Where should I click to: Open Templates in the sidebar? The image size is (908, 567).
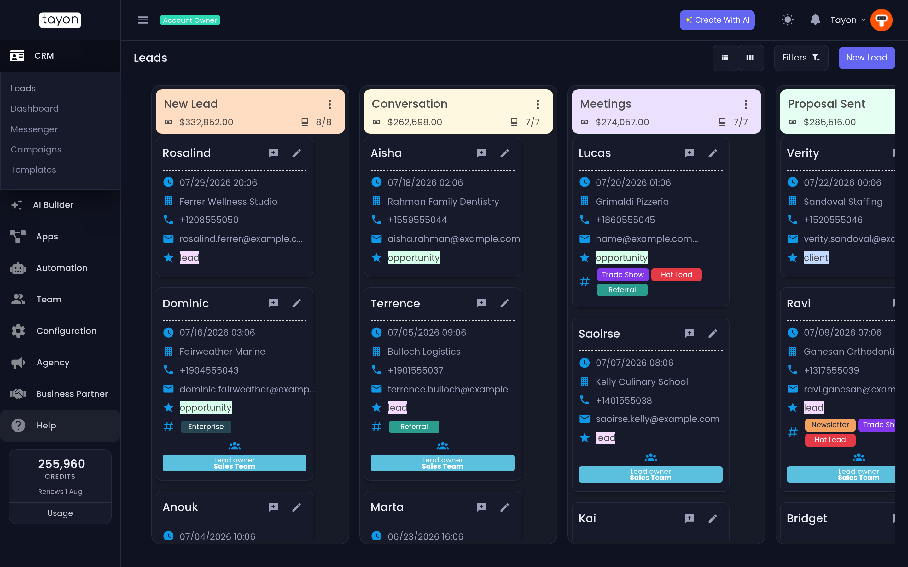[33, 170]
